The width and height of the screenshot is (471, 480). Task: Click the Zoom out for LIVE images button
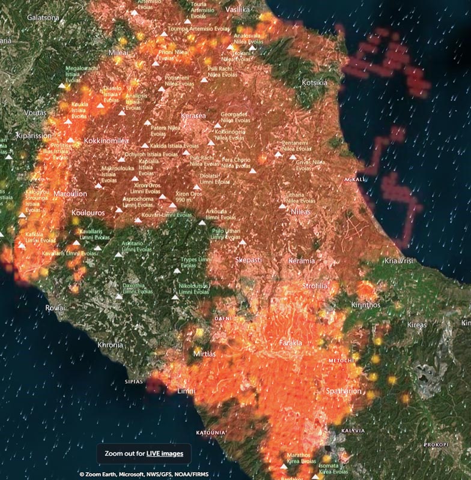144,453
